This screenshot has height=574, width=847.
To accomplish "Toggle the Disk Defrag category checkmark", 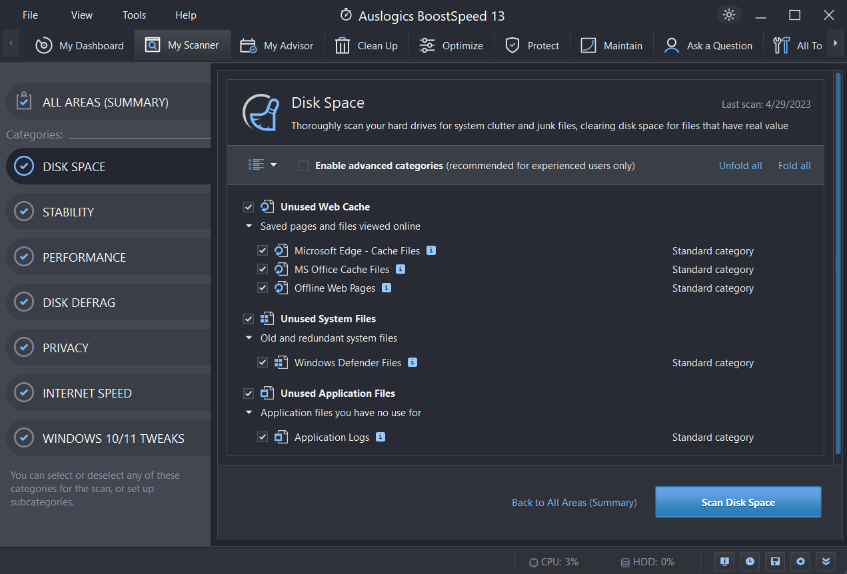I will pos(24,302).
